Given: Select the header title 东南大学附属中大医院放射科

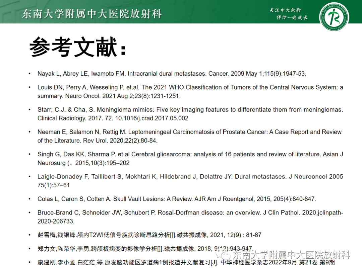Looking at the screenshot, I should (92, 14).
